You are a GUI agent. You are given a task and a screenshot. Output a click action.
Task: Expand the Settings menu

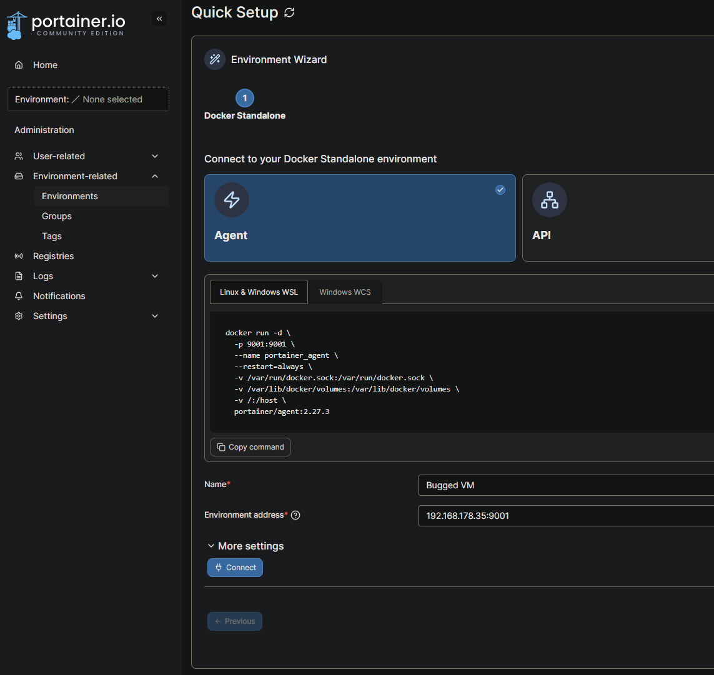155,316
